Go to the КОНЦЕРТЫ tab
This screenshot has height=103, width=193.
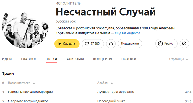[103, 59]
